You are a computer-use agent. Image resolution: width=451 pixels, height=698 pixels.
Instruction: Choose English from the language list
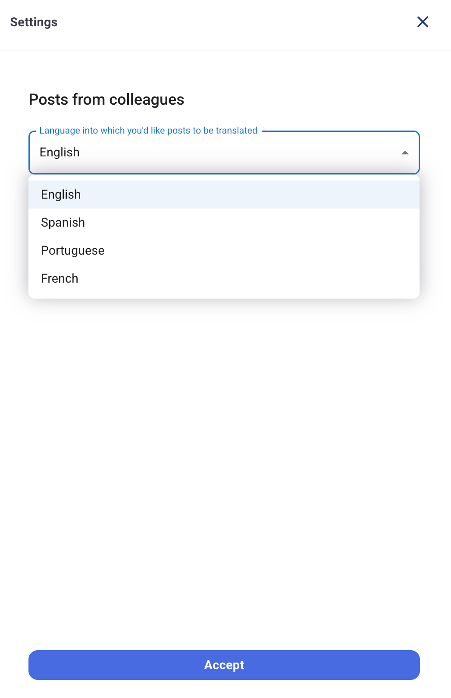point(61,195)
